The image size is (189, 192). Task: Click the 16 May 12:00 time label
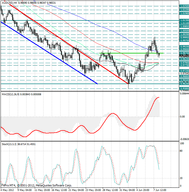[59, 190]
